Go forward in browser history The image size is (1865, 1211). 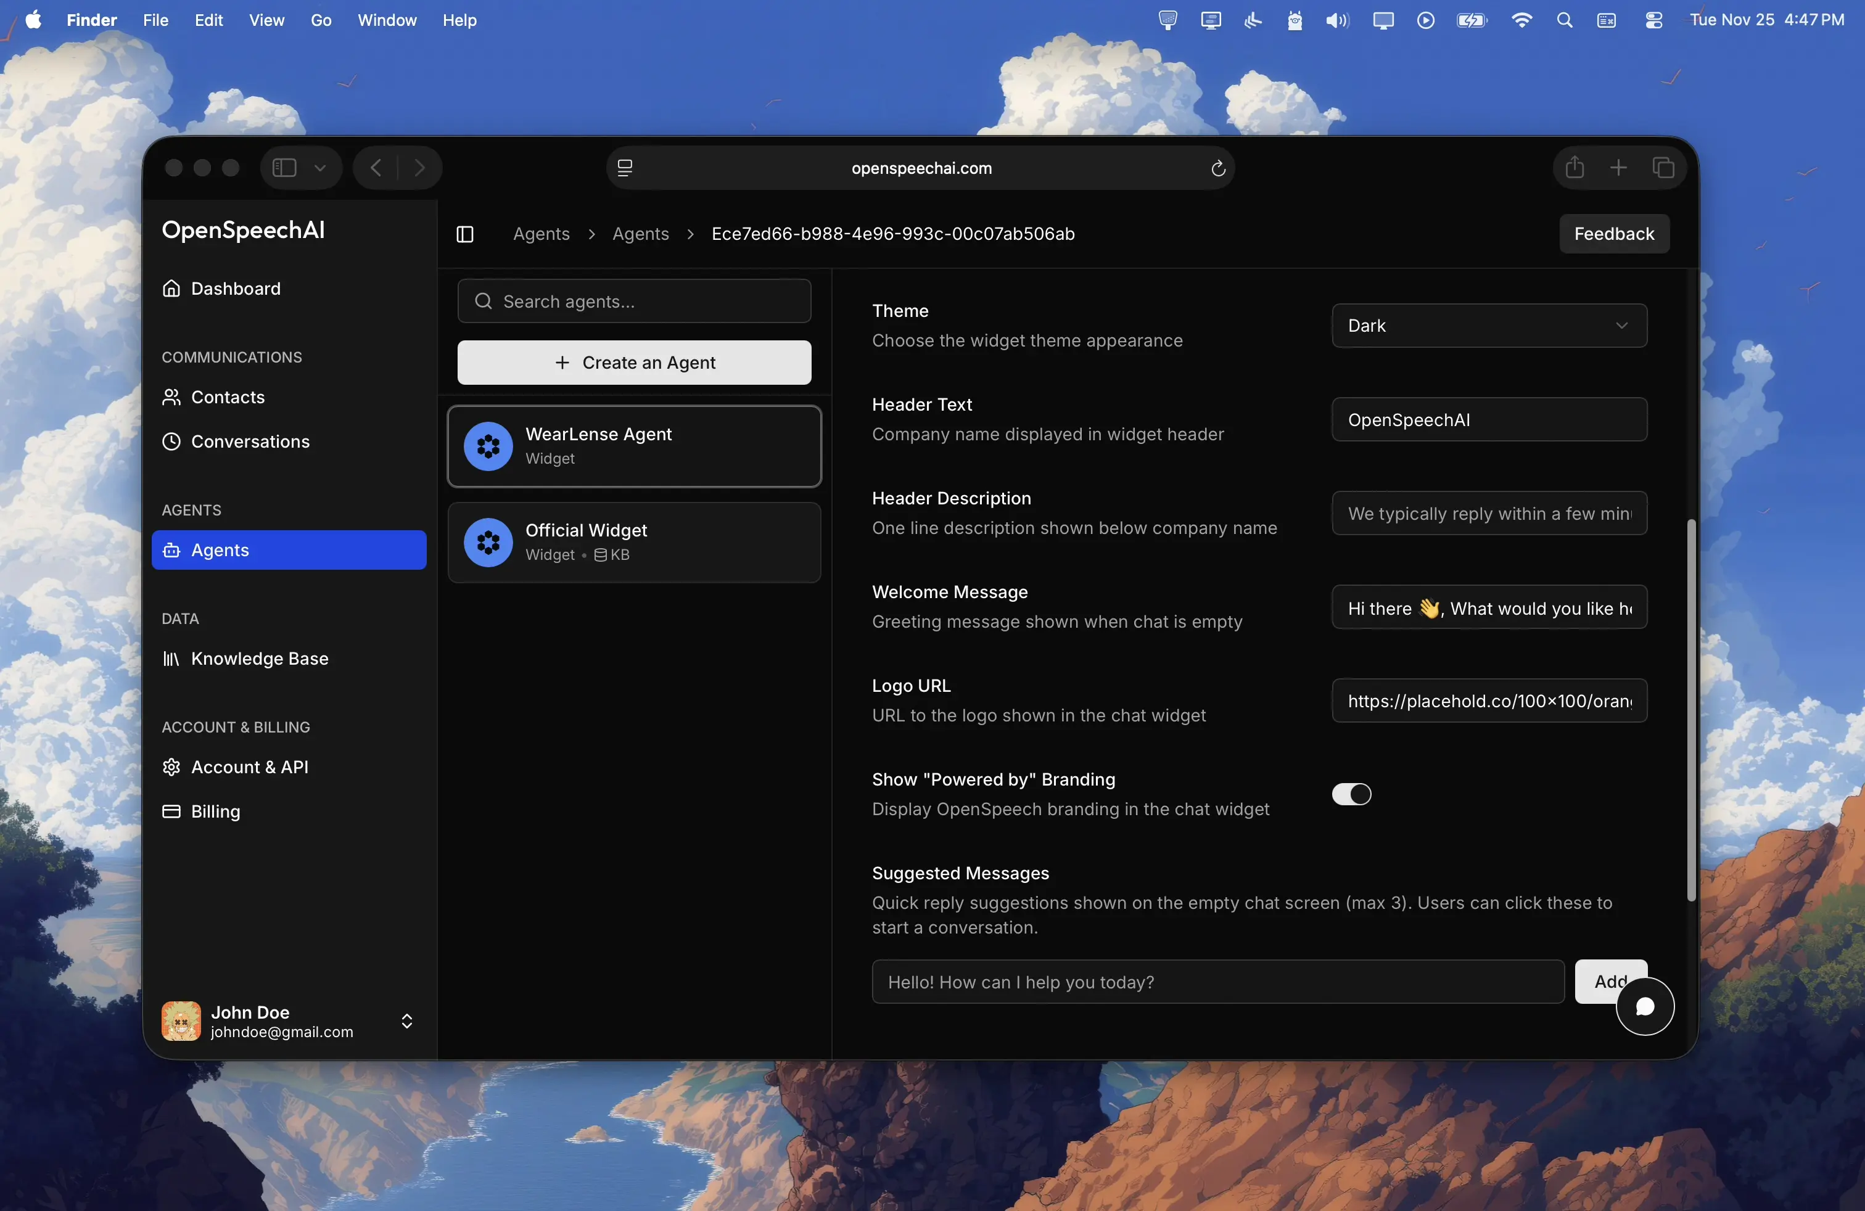(419, 168)
